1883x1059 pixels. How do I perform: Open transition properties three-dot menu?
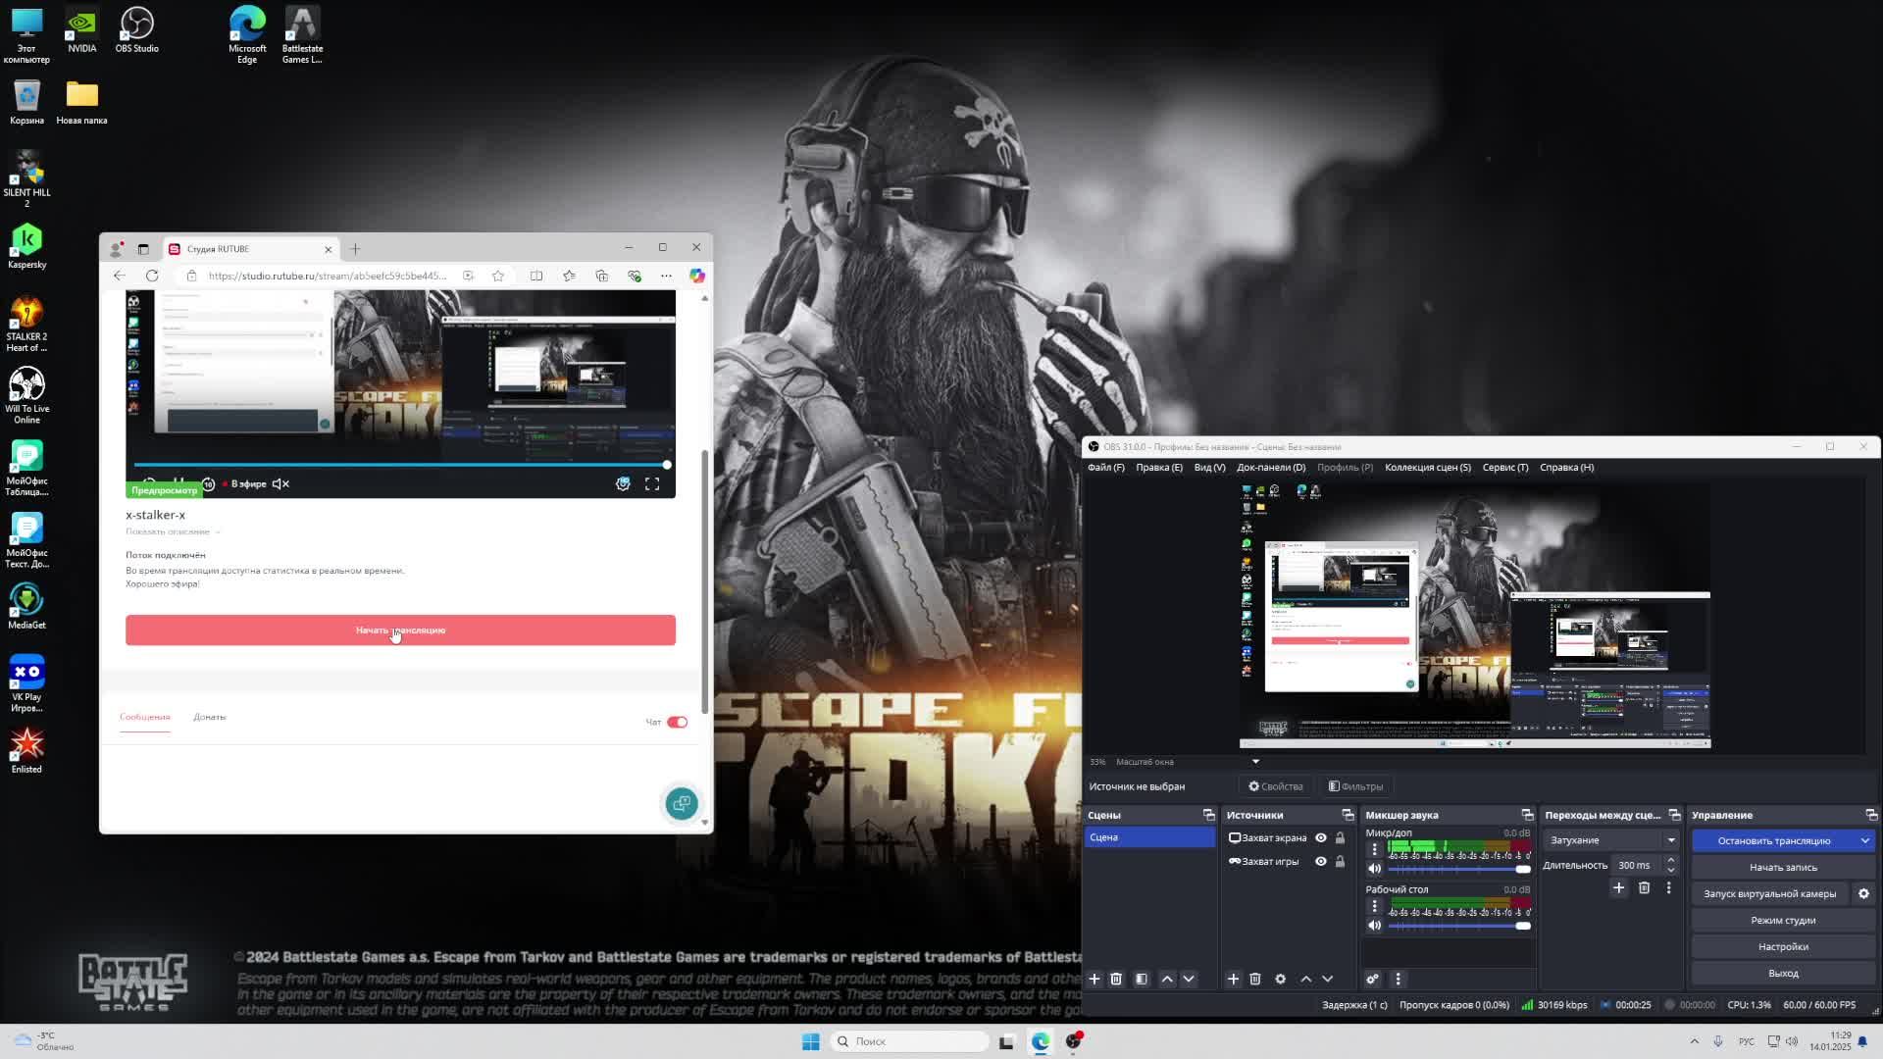(1669, 887)
